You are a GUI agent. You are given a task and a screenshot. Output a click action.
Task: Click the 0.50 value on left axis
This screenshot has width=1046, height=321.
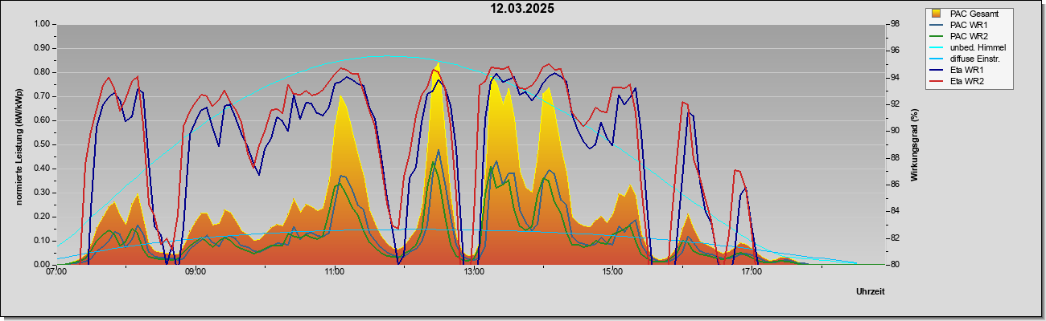coord(42,144)
